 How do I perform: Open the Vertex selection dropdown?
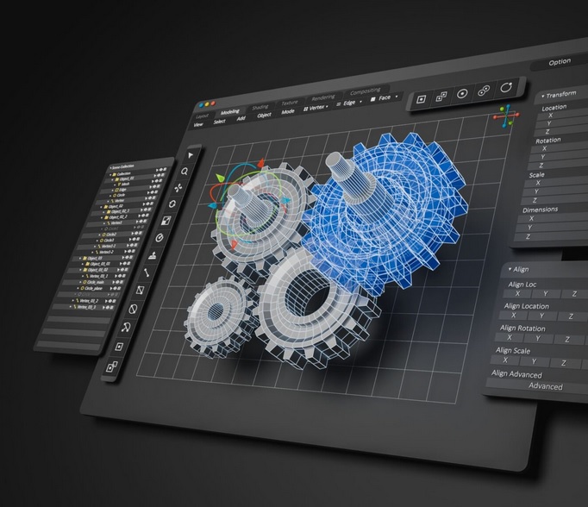(x=316, y=105)
